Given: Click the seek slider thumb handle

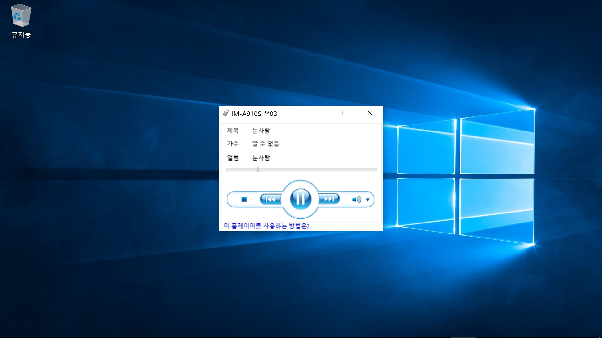Looking at the screenshot, I should pos(258,169).
